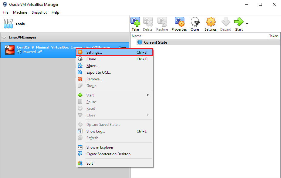Open snapshot Properties from the toolbar
This screenshot has width=281, height=178.
179,24
